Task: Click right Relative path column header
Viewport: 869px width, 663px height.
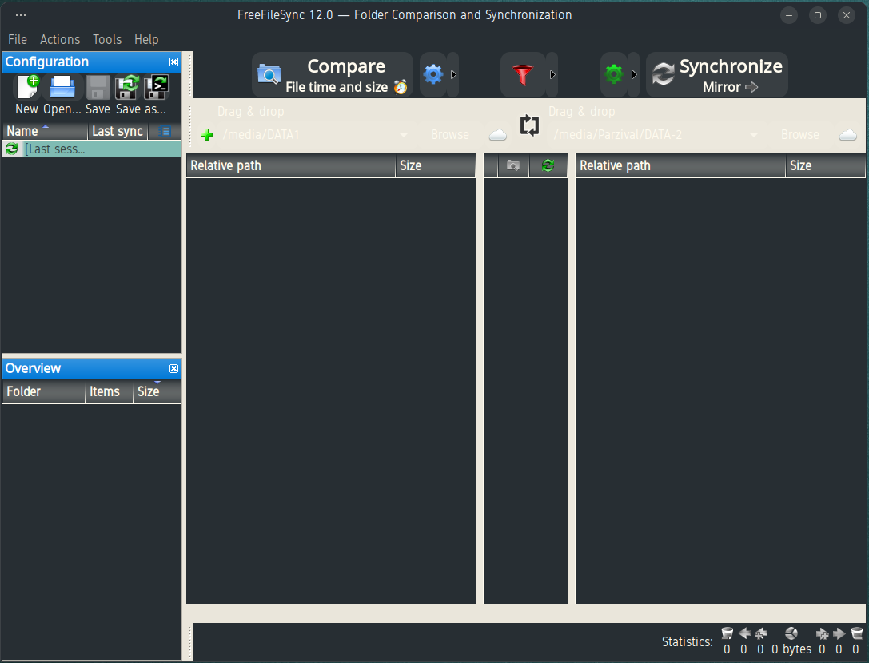Action: [680, 165]
